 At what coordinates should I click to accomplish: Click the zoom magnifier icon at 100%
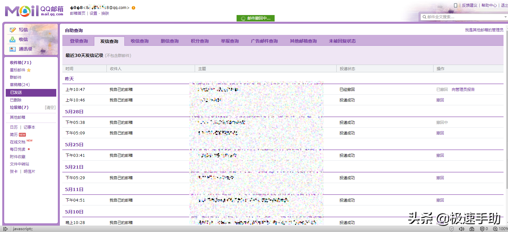tap(495, 229)
